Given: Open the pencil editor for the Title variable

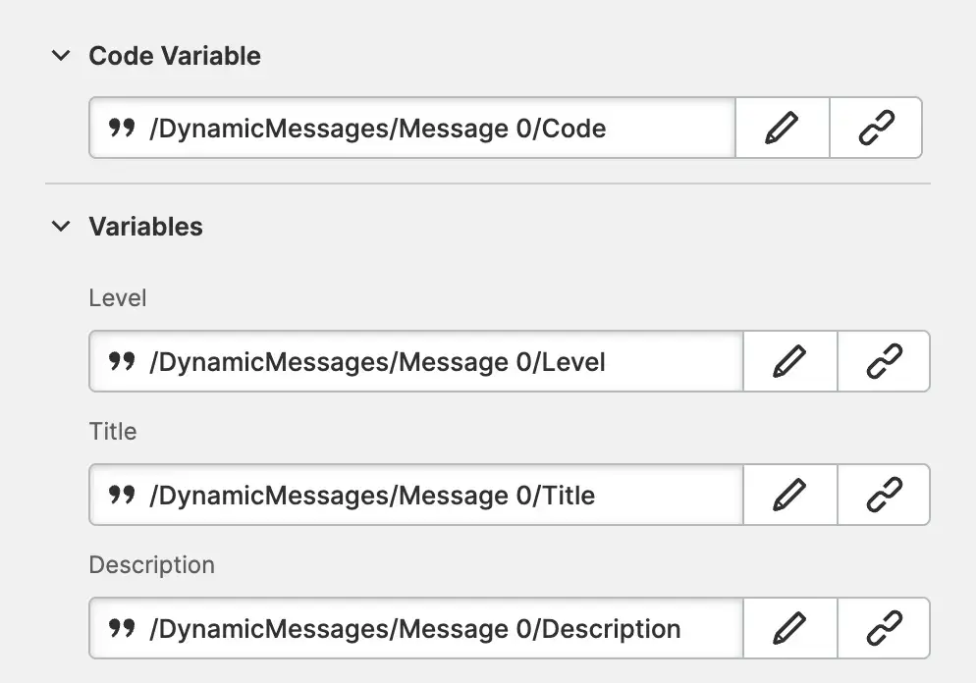Looking at the screenshot, I should coord(789,495).
